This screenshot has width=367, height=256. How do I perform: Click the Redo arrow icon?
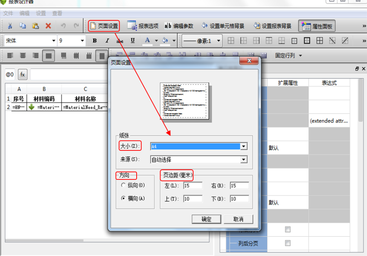tap(76, 26)
